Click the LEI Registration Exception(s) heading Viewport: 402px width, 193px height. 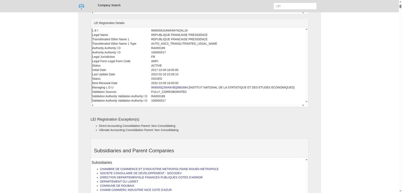pyautogui.click(x=115, y=119)
